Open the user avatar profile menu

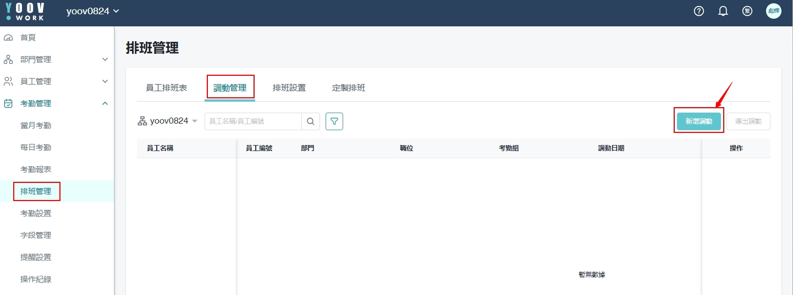pyautogui.click(x=774, y=11)
